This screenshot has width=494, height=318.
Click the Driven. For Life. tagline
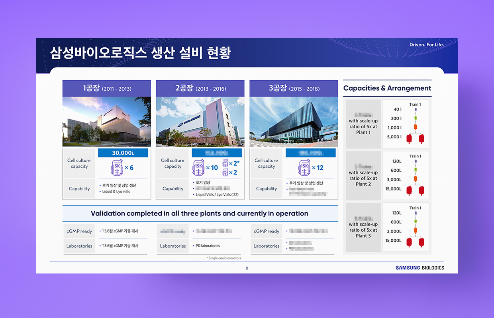point(427,45)
